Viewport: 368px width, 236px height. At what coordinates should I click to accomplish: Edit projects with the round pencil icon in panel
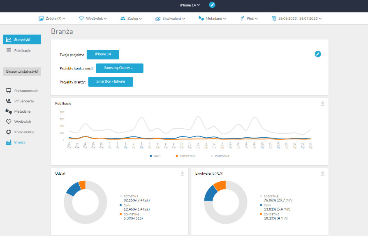click(318, 54)
